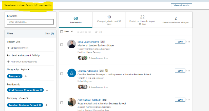Image resolution: width=209 pixels, height=111 pixels.
Task: Switch to Share experiences with you tab
Action: (176, 20)
